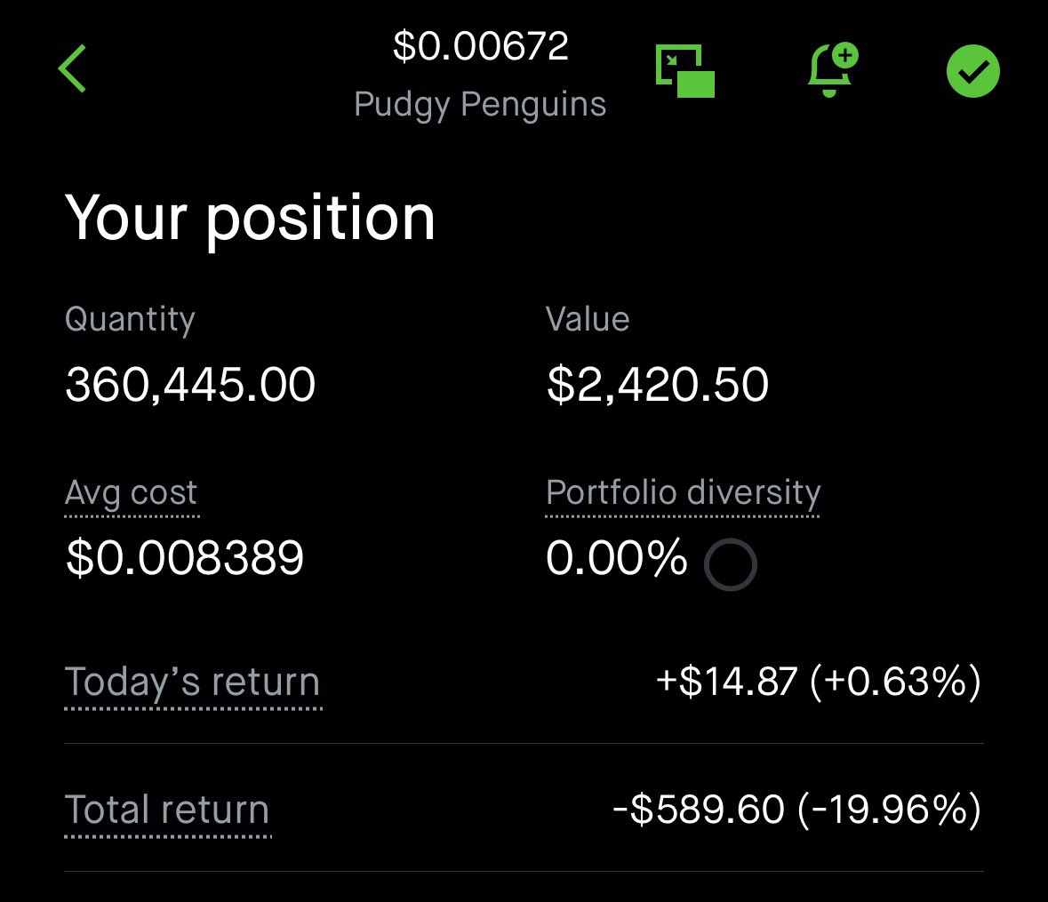Tap the 0.00% diversity percentage
Image resolution: width=1048 pixels, height=902 pixels.
616,558
